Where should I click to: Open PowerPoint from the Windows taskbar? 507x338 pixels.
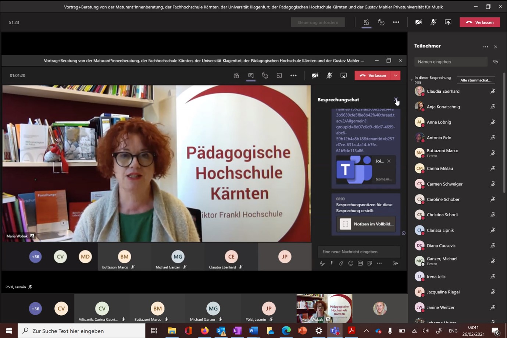tap(303, 331)
